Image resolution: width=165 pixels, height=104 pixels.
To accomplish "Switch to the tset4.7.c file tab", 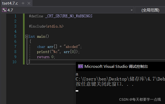I will (10, 3).
